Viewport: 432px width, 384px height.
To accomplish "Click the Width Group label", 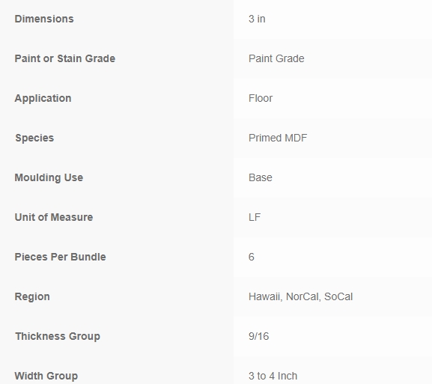I will [x=46, y=376].
